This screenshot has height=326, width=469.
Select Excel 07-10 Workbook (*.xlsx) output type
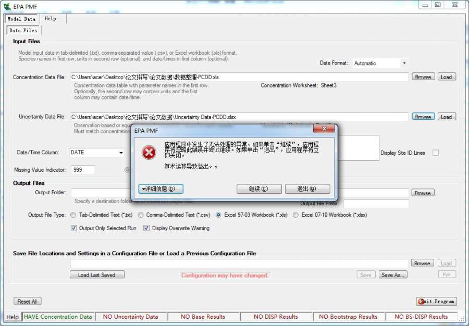295,215
